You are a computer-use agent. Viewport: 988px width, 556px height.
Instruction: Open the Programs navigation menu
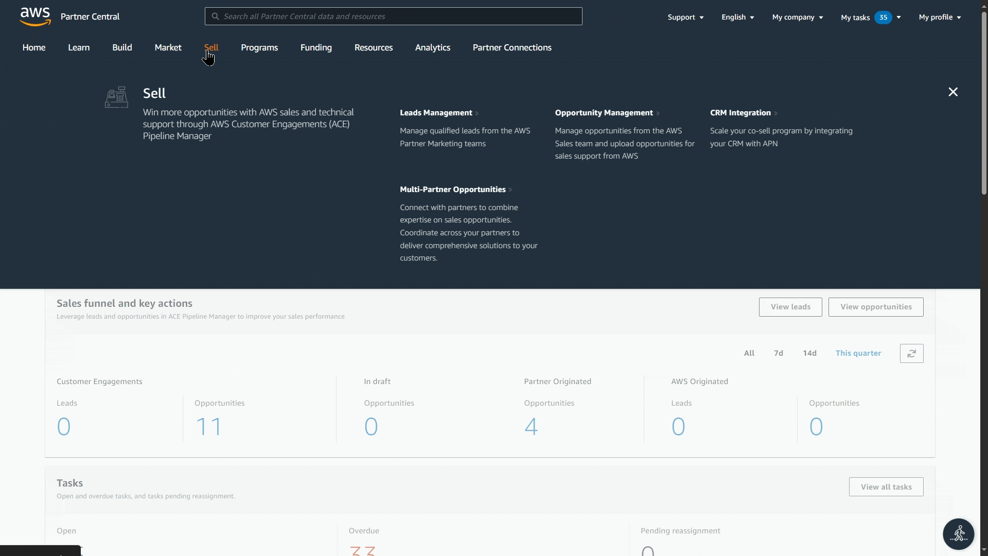tap(259, 47)
